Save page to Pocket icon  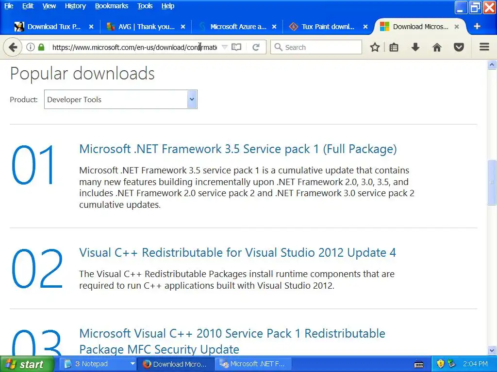click(x=459, y=47)
